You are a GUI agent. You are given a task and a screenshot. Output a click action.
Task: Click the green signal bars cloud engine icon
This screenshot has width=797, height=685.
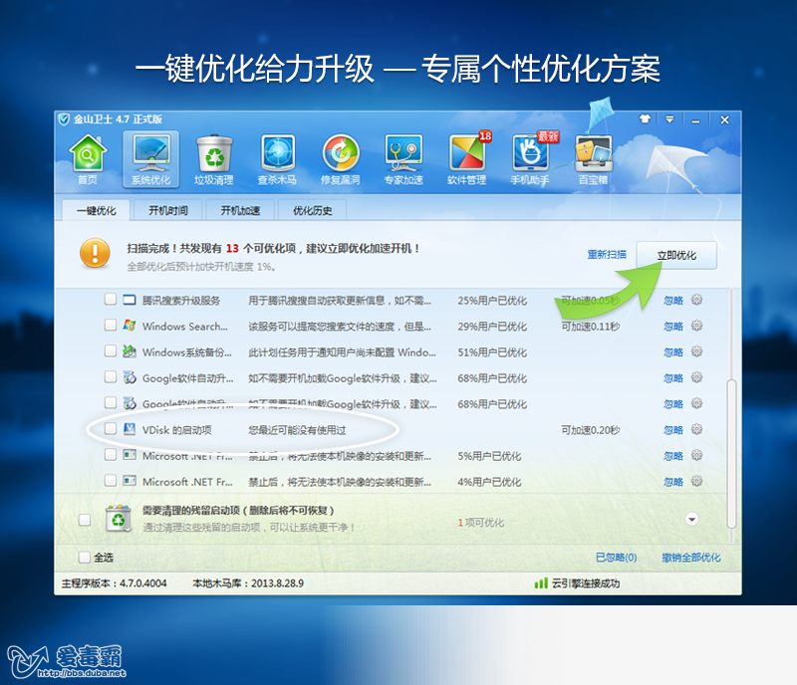[541, 582]
